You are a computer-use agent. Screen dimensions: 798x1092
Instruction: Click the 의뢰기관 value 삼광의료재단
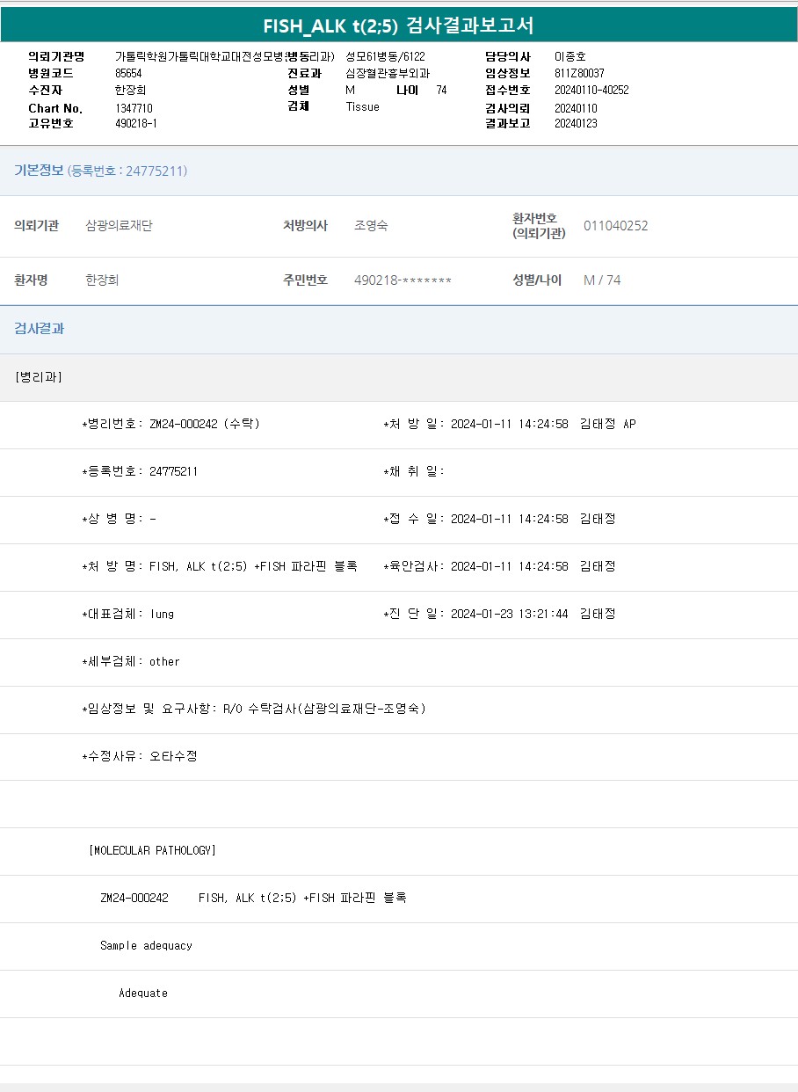pyautogui.click(x=119, y=226)
